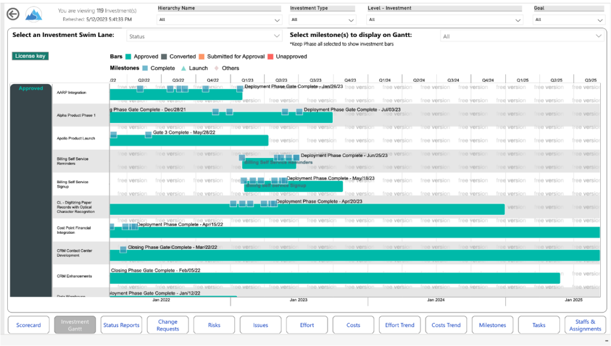The width and height of the screenshot is (611, 346).
Task: Click the Submitted for Approval legend square
Action: (201, 57)
